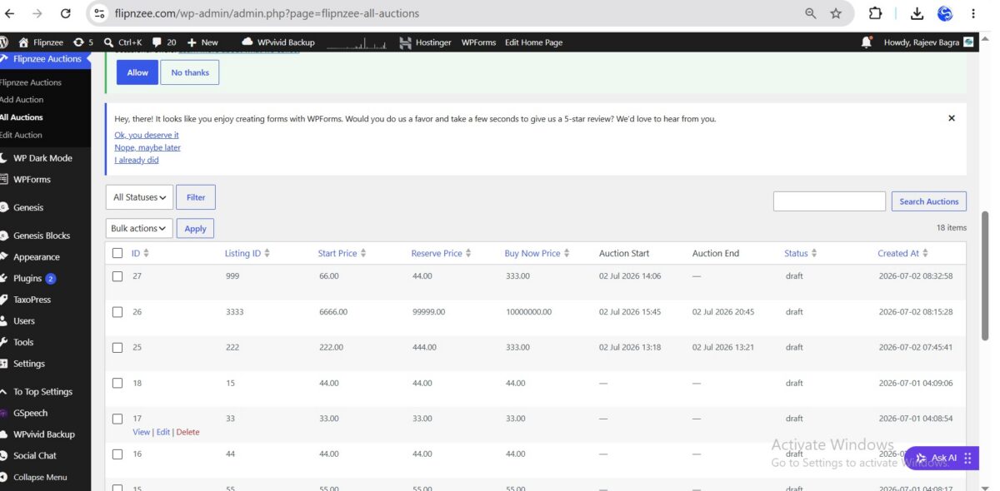1000x491 pixels.
Task: Open Settings sidebar menu
Action: [x=29, y=364]
